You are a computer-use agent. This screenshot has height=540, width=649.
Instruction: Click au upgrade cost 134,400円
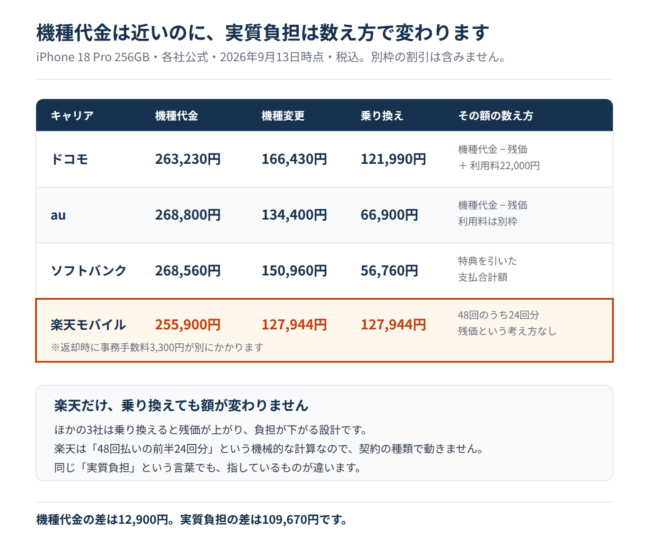click(294, 215)
